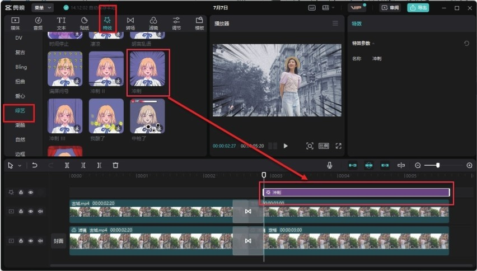This screenshot has height=271, width=477.
Task: Open the 滤镜 filters tab
Action: pos(153,23)
